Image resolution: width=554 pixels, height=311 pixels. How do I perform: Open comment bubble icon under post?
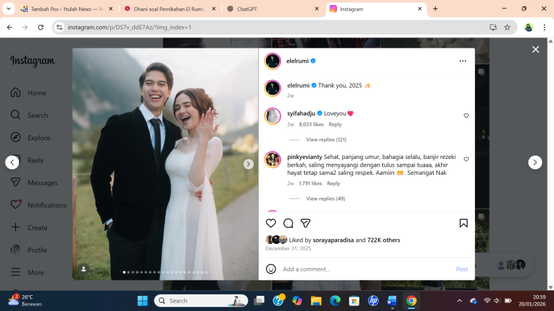(x=288, y=223)
